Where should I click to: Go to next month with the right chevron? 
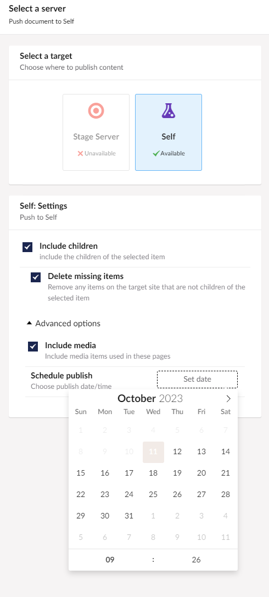[x=228, y=399]
